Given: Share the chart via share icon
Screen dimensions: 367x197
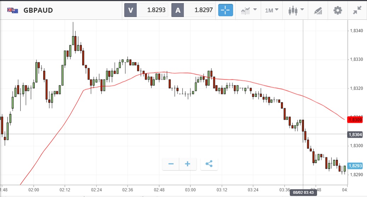Looking at the screenshot, I should (209, 164).
